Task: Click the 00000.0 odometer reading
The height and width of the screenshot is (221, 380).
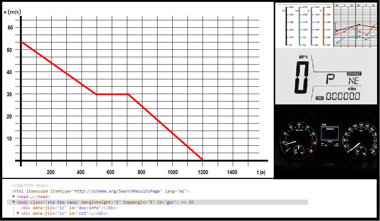Action: point(343,96)
